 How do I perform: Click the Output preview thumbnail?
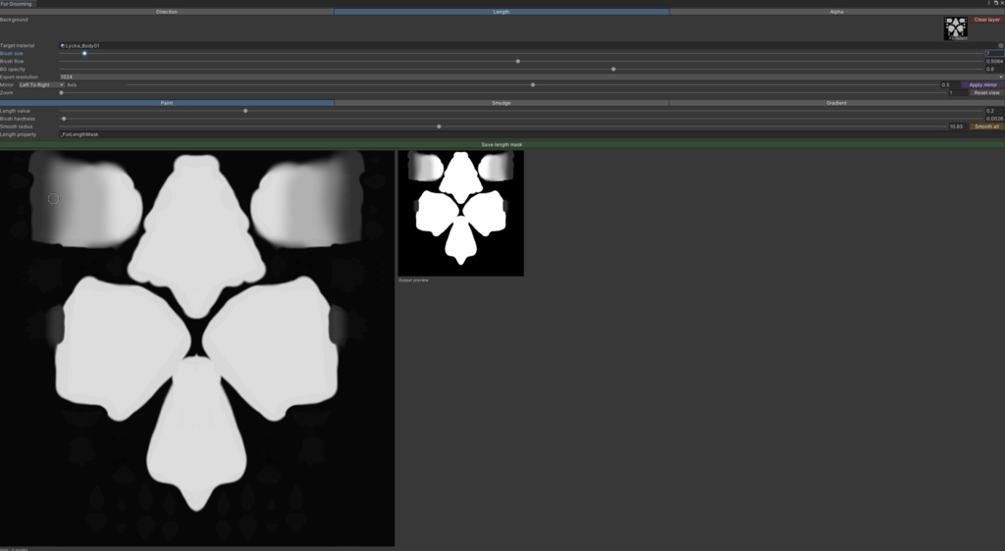click(x=461, y=213)
